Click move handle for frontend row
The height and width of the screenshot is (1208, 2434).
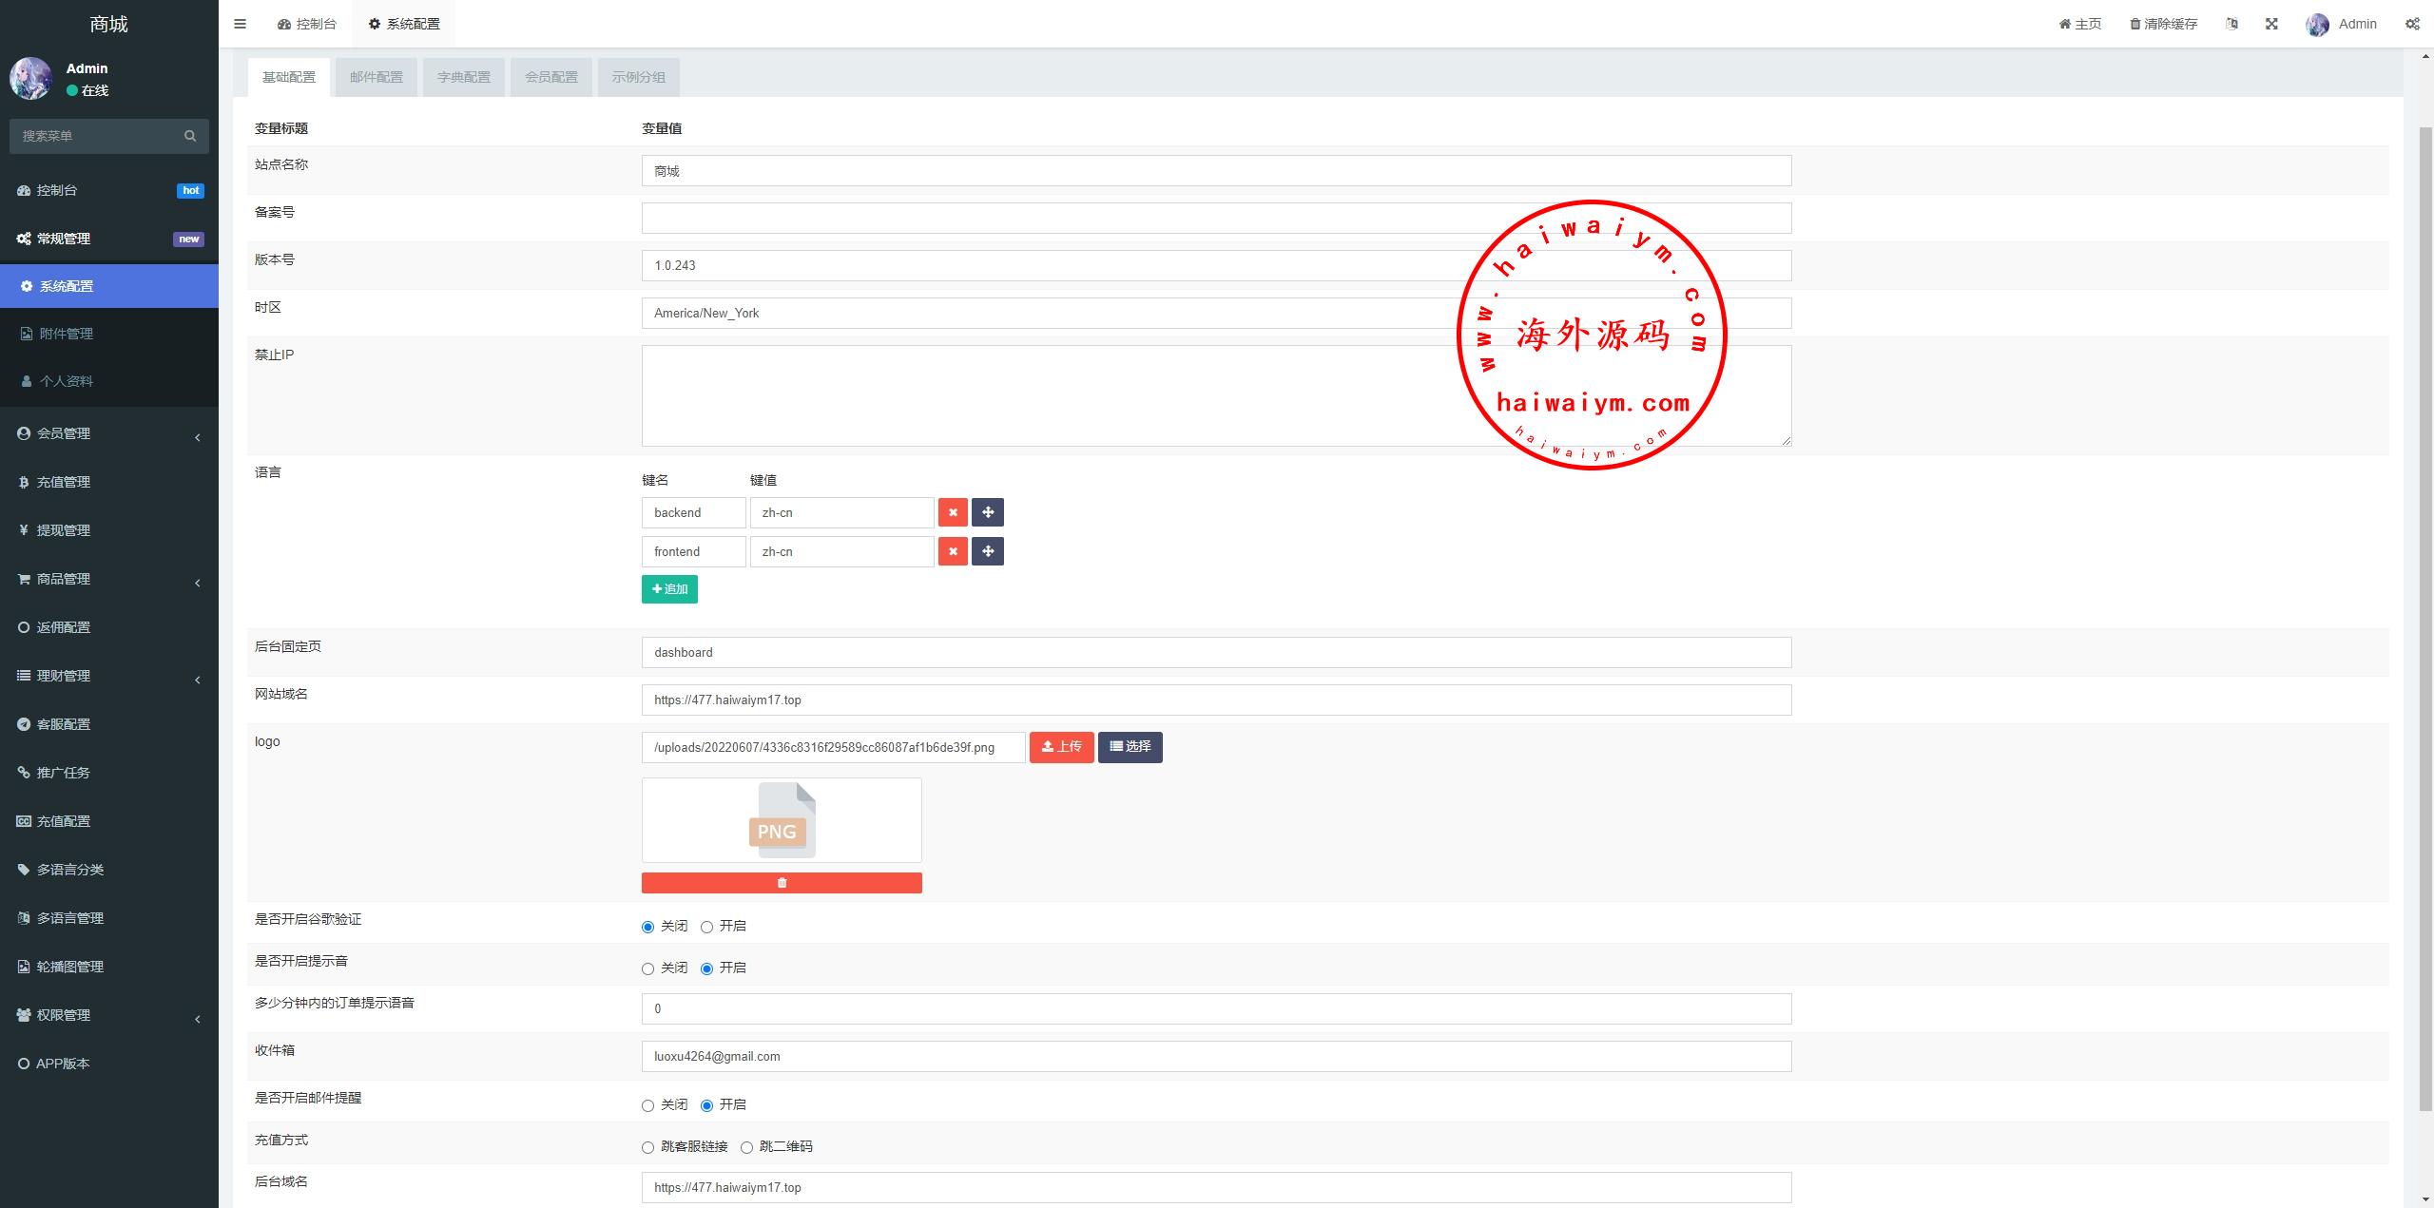point(988,551)
